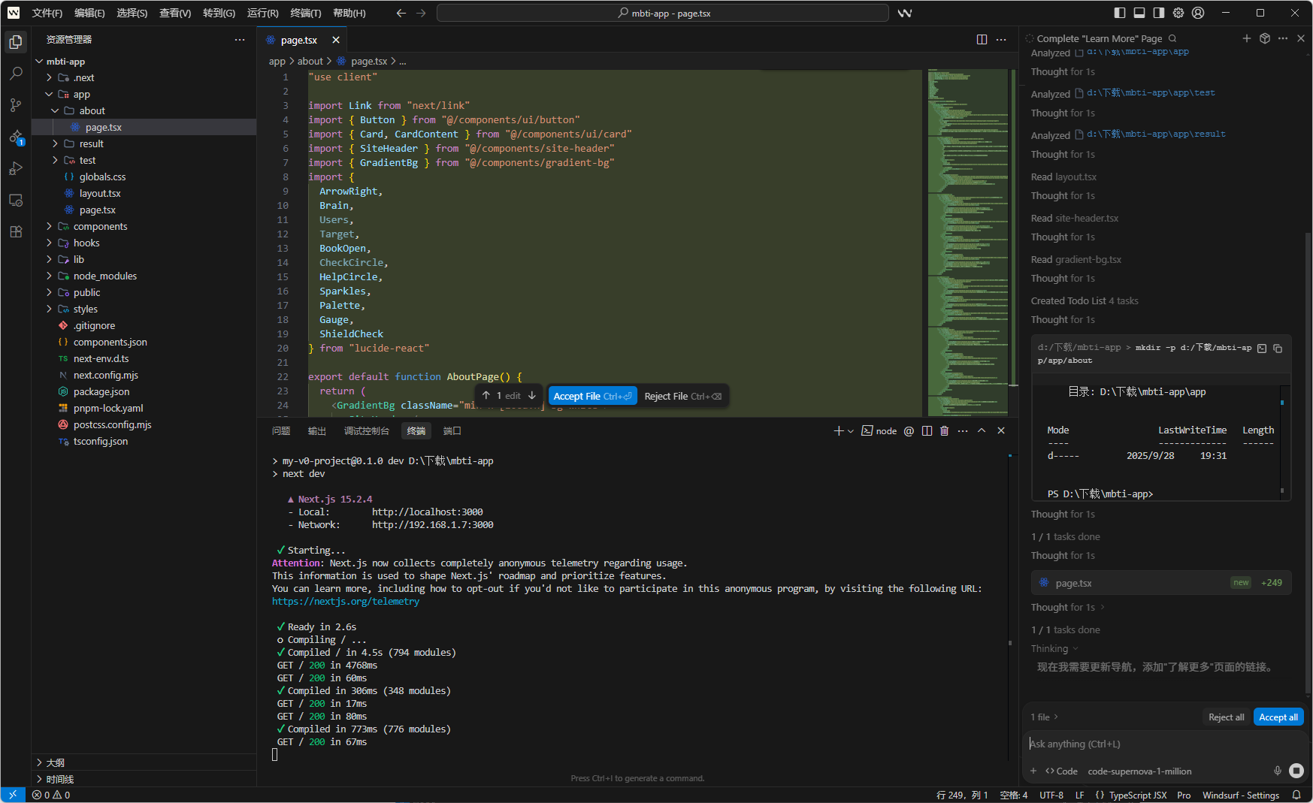Viewport: 1313px width, 803px height.
Task: Open the Search view in activity bar
Action: tap(16, 74)
